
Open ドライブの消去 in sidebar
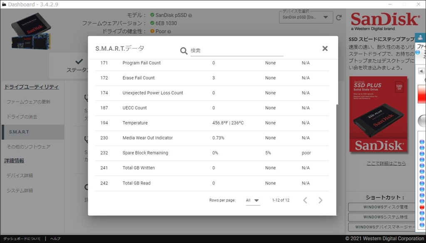22,117
